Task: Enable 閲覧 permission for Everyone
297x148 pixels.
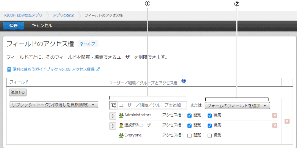Action: pyautogui.click(x=190, y=136)
